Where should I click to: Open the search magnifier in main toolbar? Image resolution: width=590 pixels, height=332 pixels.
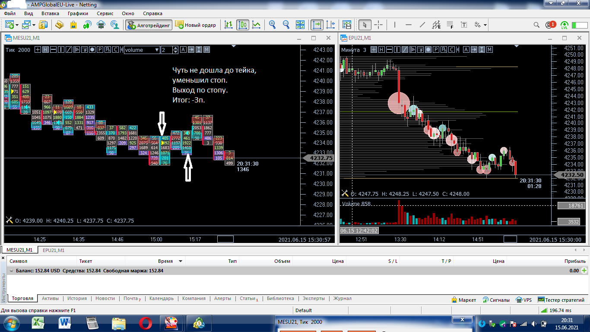[x=537, y=25]
